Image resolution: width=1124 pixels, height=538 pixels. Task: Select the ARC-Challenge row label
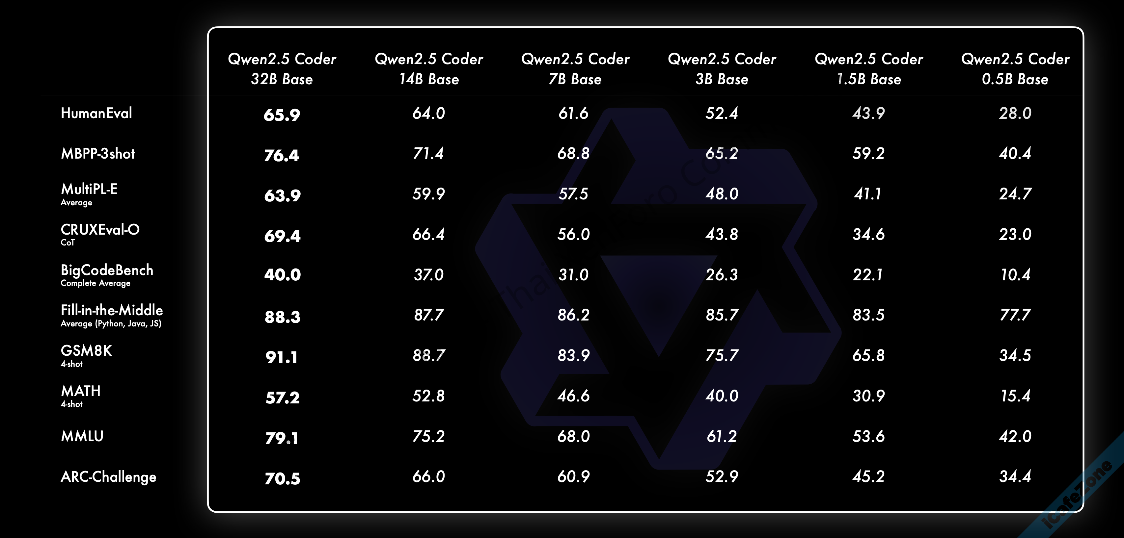108,476
